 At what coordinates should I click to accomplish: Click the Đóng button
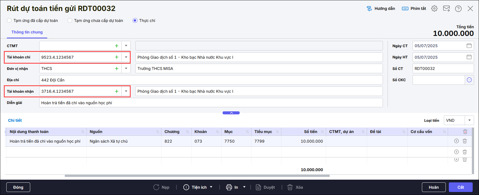pos(18,187)
